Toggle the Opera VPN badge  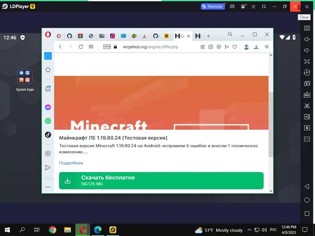pyautogui.click(x=107, y=47)
